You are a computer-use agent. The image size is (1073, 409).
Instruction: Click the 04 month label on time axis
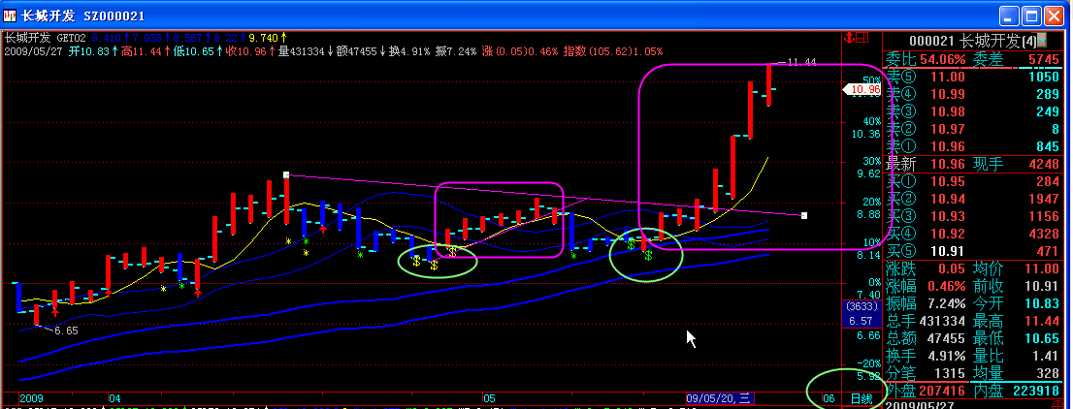pos(114,398)
